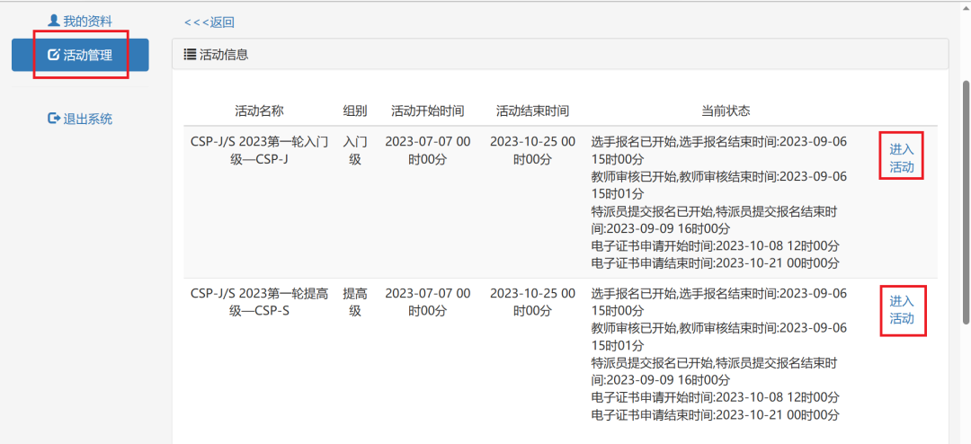Select the CSP-J/S 2023第一轮入门级 activity name
This screenshot has width=971, height=444.
(259, 150)
